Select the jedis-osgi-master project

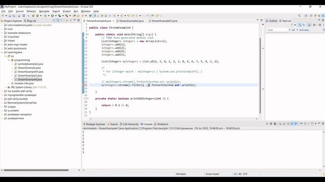click(17, 44)
